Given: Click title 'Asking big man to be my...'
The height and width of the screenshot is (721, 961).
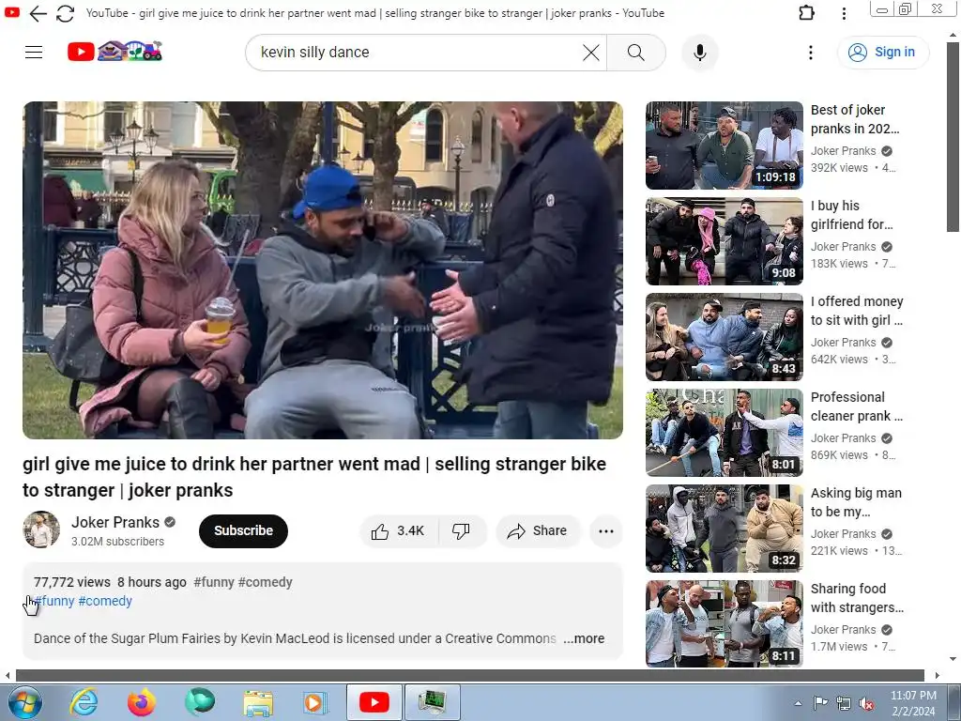Looking at the screenshot, I should (x=856, y=502).
